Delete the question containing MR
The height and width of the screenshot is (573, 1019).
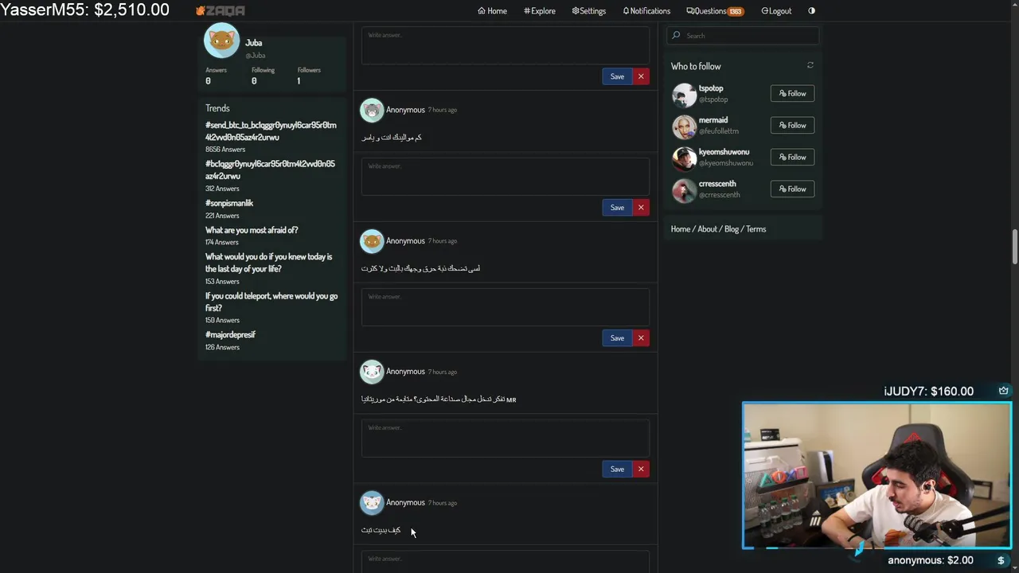[641, 469]
